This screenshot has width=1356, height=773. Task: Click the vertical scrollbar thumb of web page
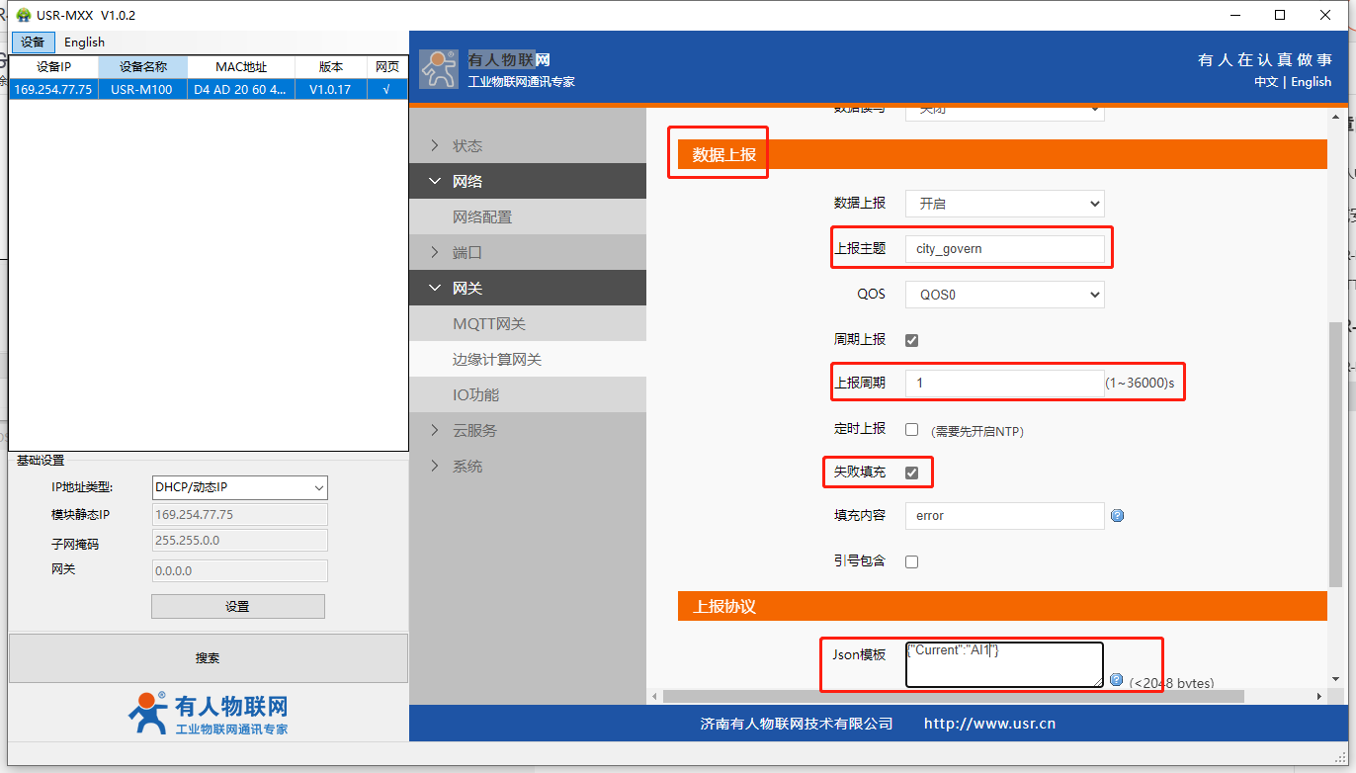(1336, 455)
